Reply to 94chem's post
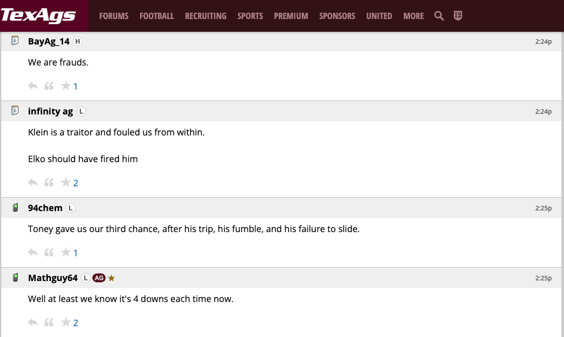The height and width of the screenshot is (337, 564). click(x=33, y=252)
